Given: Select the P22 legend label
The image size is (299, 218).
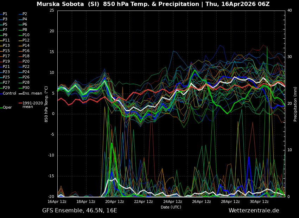Looking at the screenshot, I should 26,67.
